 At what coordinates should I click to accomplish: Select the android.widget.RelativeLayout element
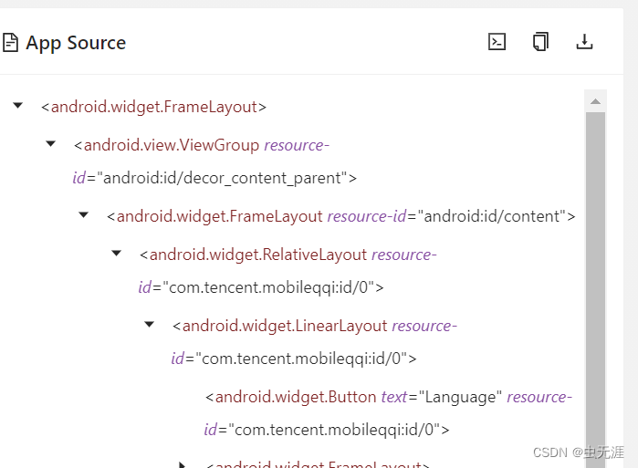click(x=288, y=271)
